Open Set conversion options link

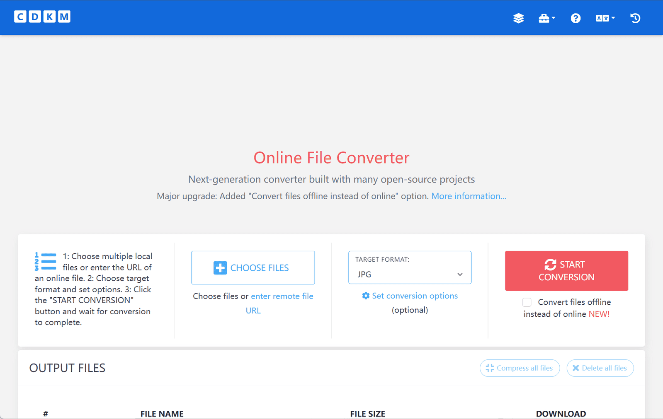415,296
